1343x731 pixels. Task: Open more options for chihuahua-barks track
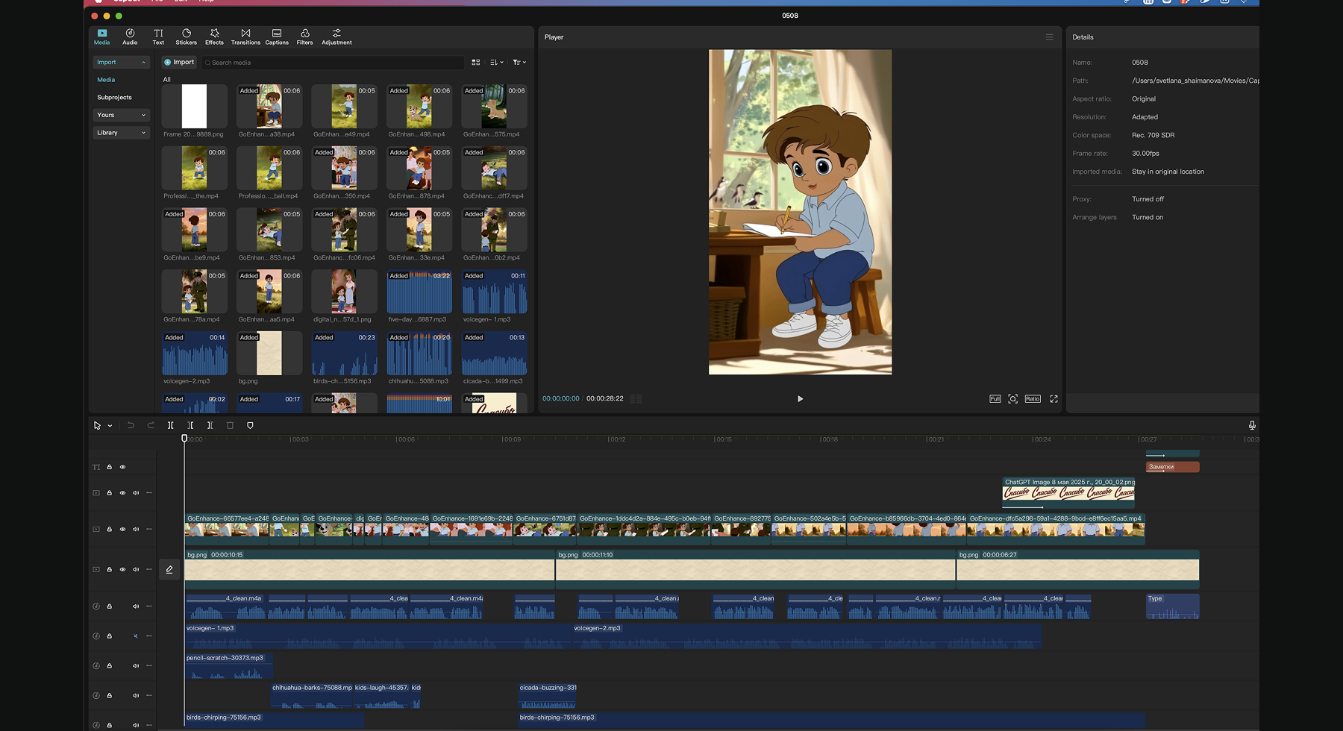tap(149, 695)
